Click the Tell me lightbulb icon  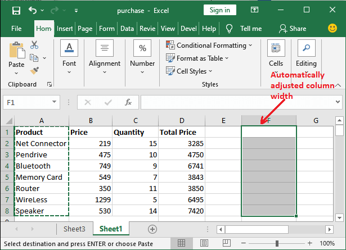click(230, 29)
